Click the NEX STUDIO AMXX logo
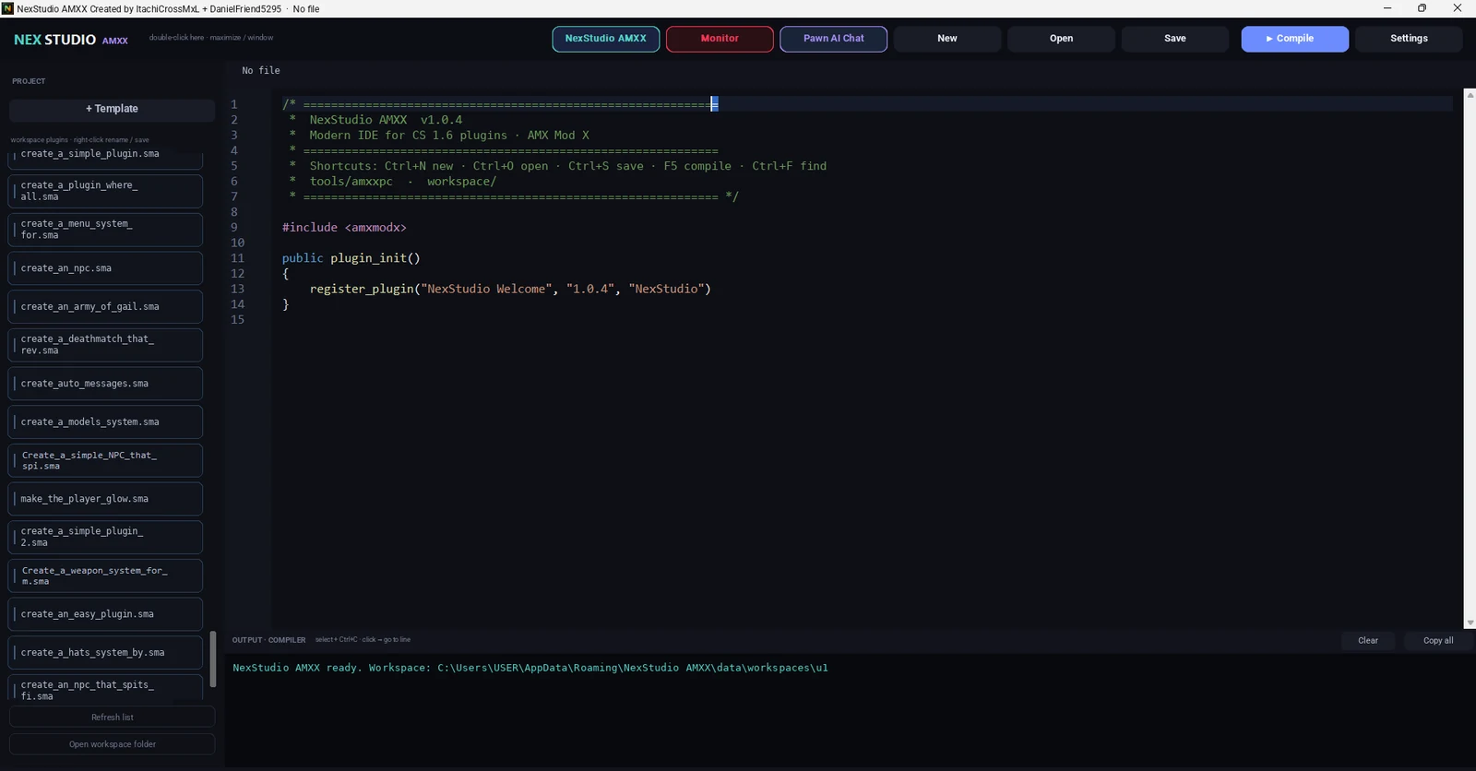 [71, 40]
